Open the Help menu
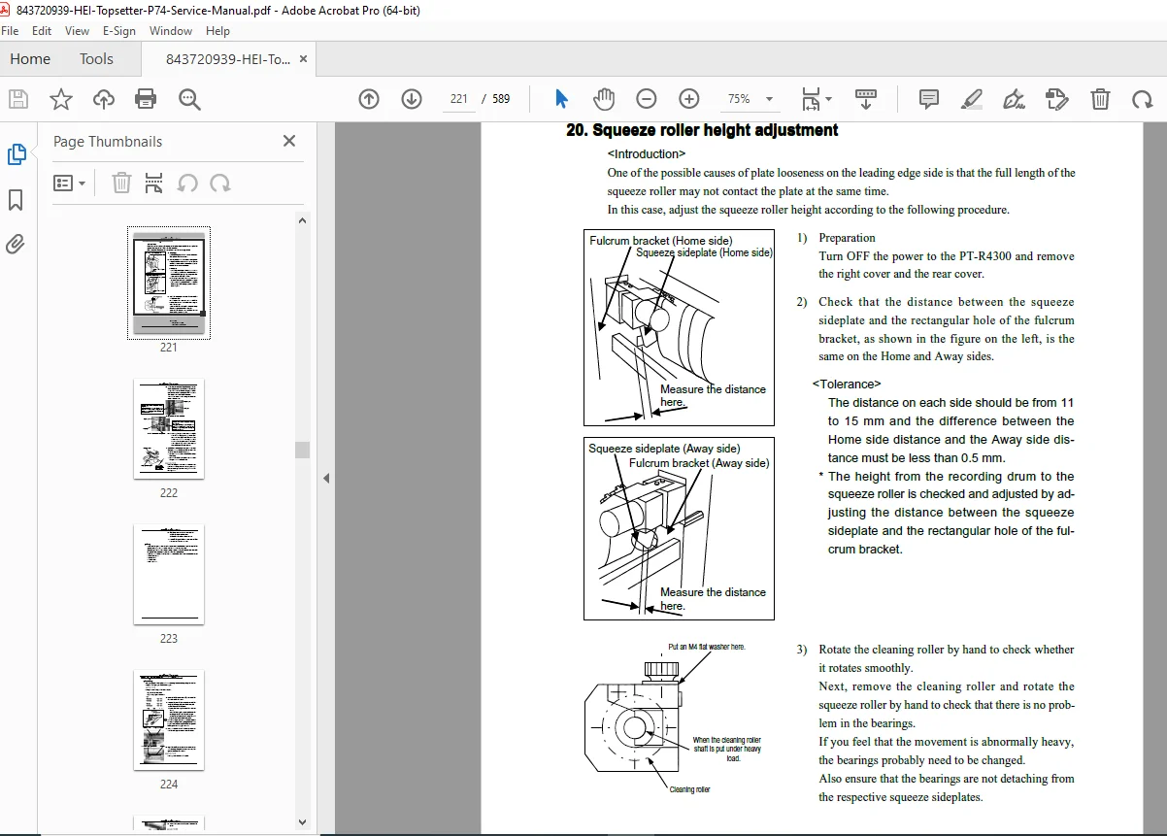1167x836 pixels. [217, 31]
